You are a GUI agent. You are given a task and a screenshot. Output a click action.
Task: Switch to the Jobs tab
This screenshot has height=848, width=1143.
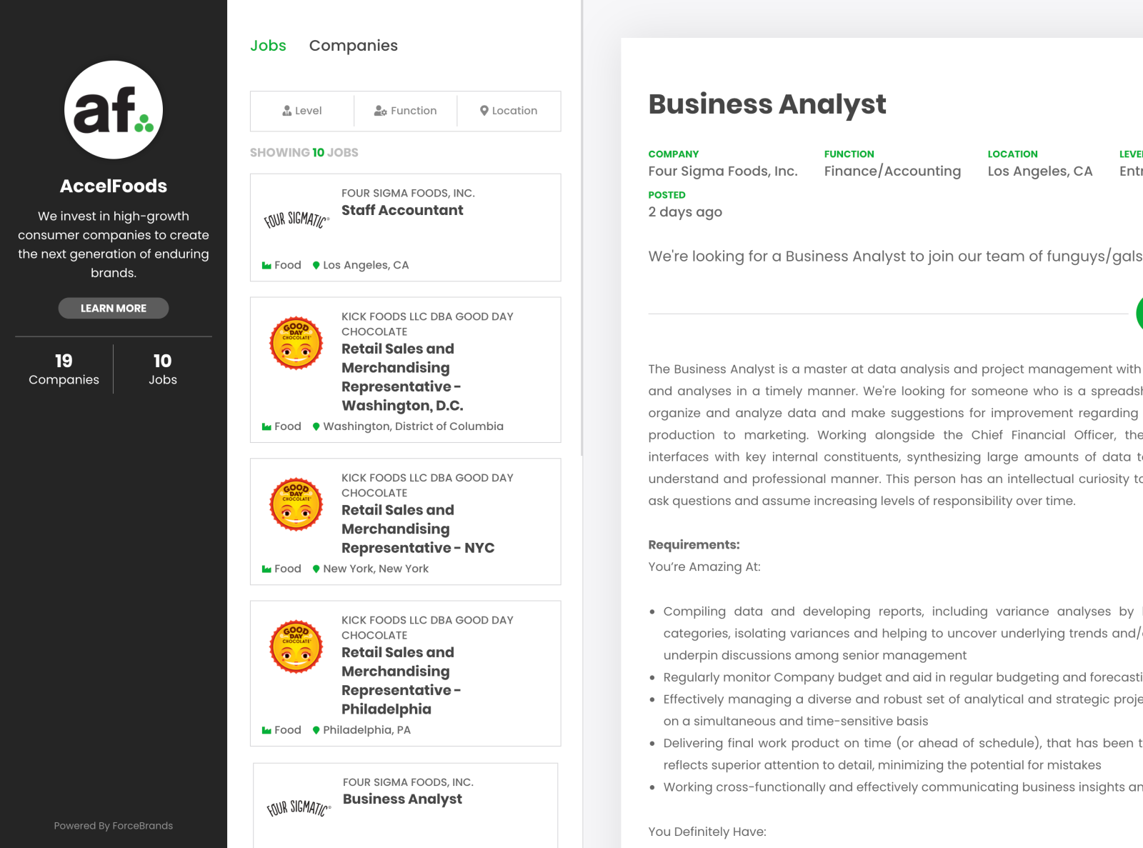point(268,46)
